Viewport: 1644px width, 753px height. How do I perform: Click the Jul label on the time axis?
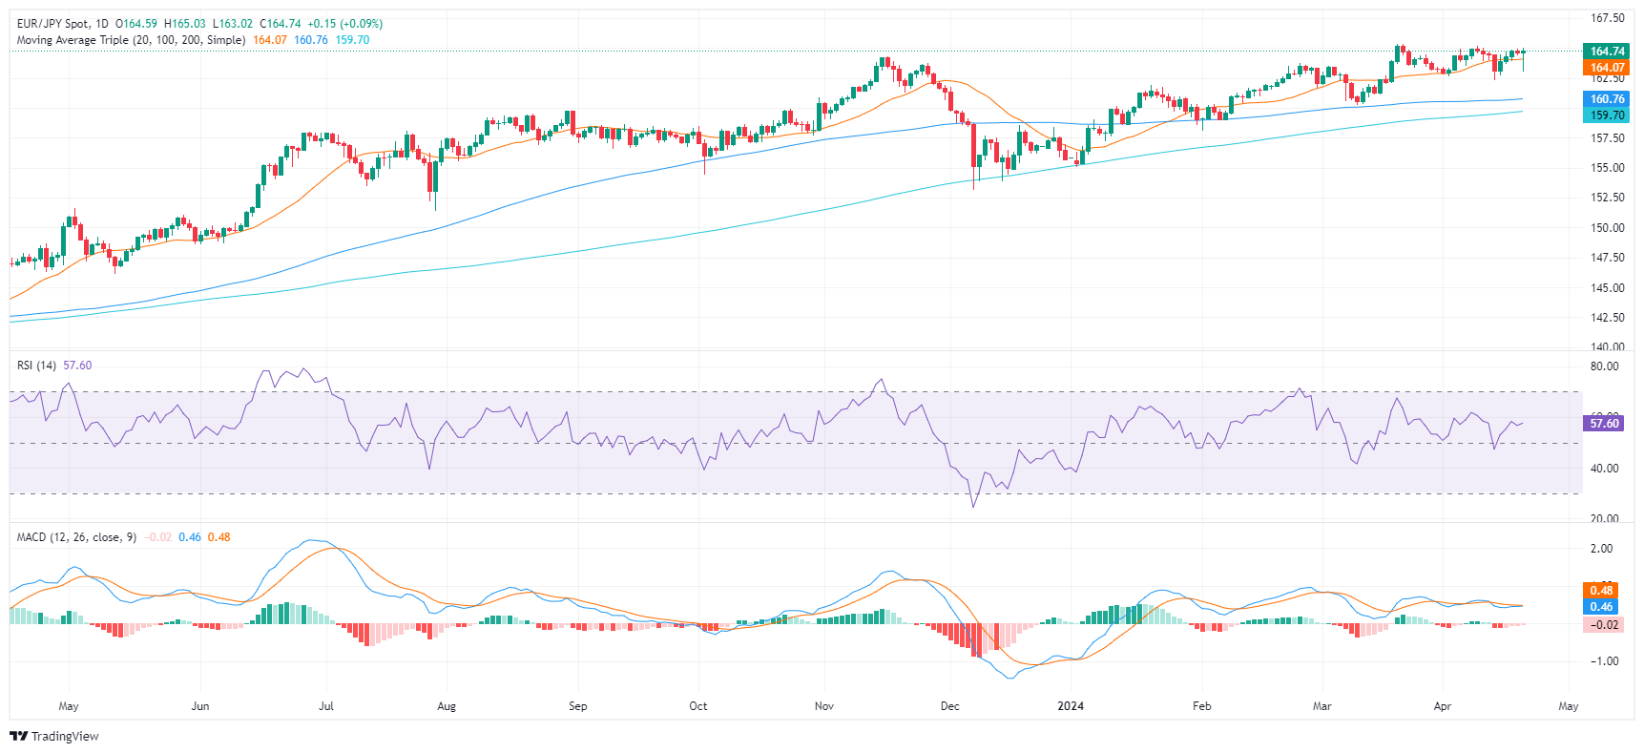pyautogui.click(x=326, y=706)
